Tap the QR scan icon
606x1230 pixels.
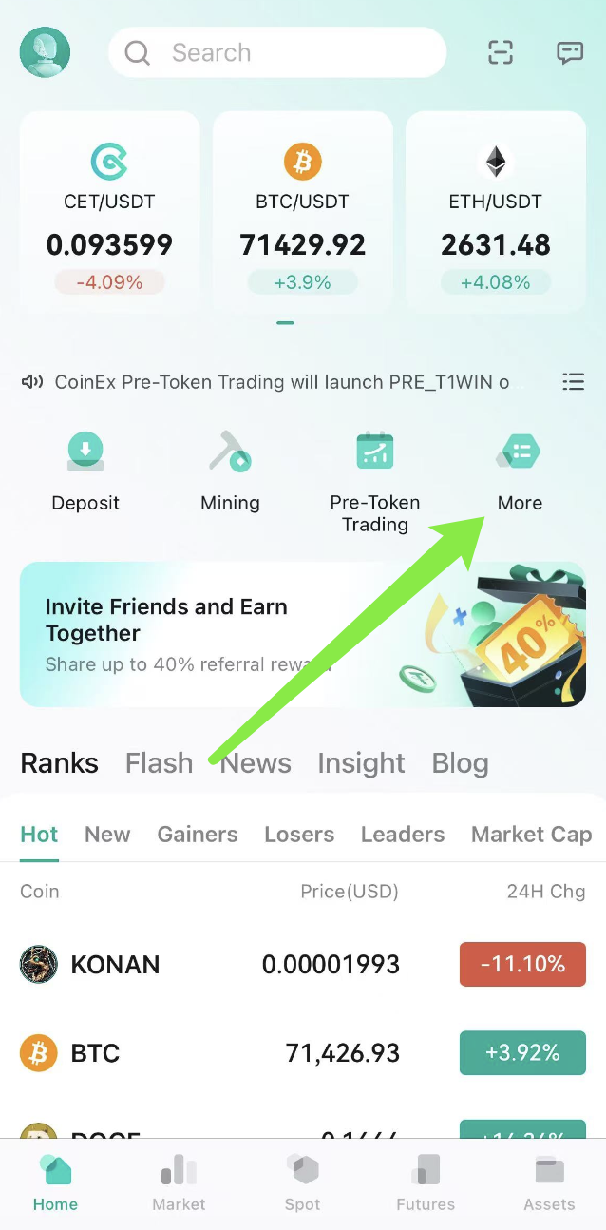501,52
